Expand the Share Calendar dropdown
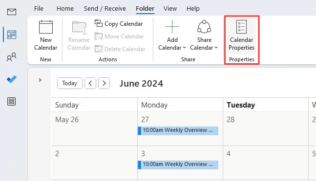Viewport: 316px width, 181px height. pyautogui.click(x=204, y=36)
